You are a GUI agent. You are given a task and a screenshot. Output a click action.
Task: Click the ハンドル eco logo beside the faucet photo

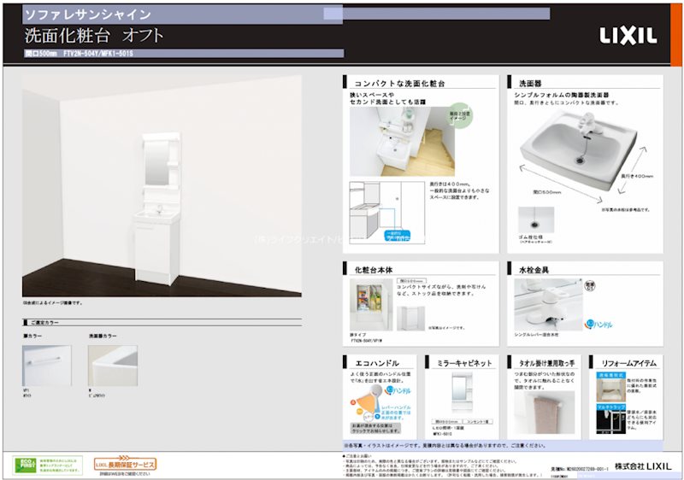[x=599, y=324]
